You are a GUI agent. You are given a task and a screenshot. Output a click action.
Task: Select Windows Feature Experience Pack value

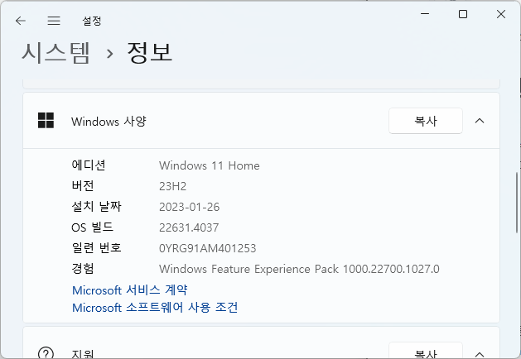click(x=299, y=269)
